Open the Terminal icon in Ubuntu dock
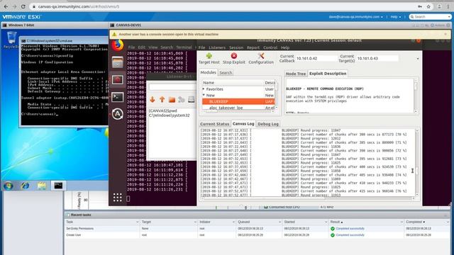The width and height of the screenshot is (454, 255). [x=118, y=97]
